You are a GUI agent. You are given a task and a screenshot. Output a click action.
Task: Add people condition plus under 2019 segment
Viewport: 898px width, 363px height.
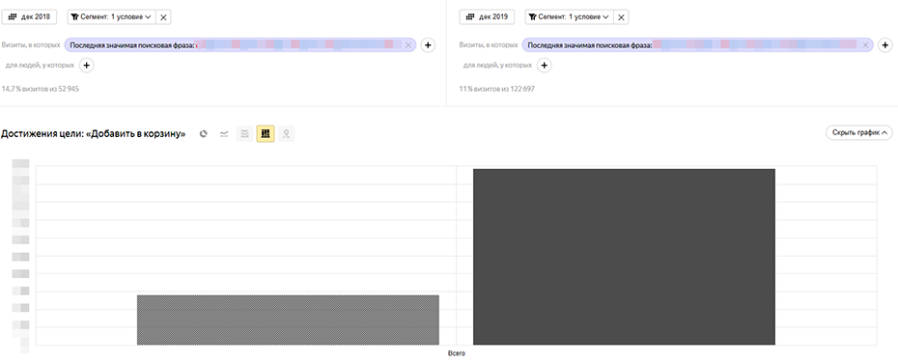[544, 66]
